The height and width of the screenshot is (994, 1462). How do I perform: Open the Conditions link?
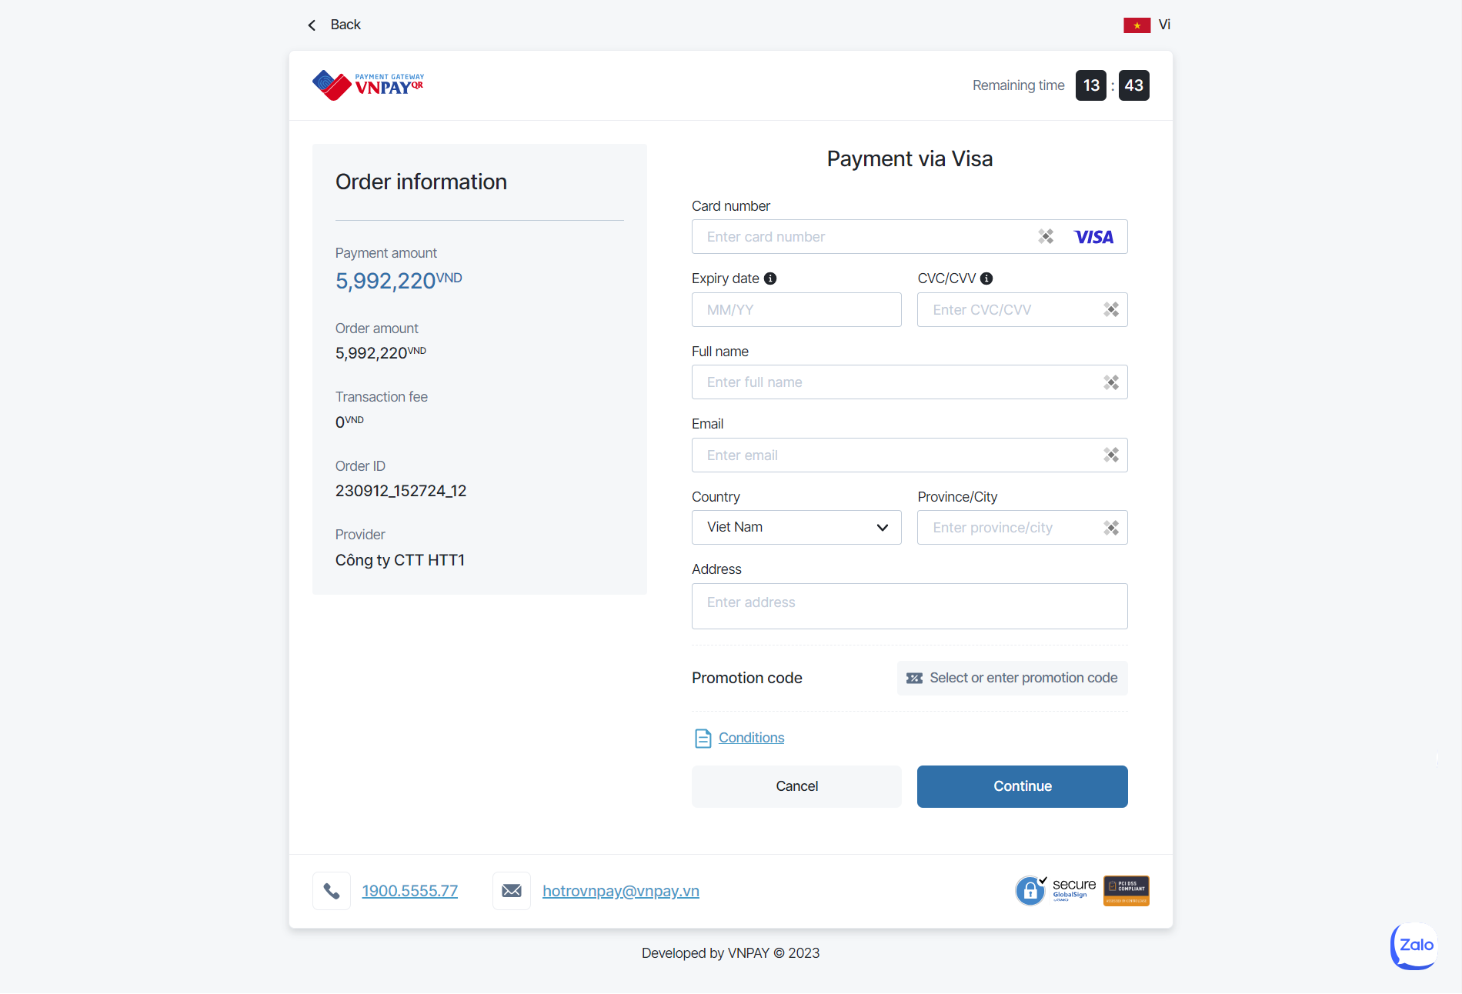751,738
